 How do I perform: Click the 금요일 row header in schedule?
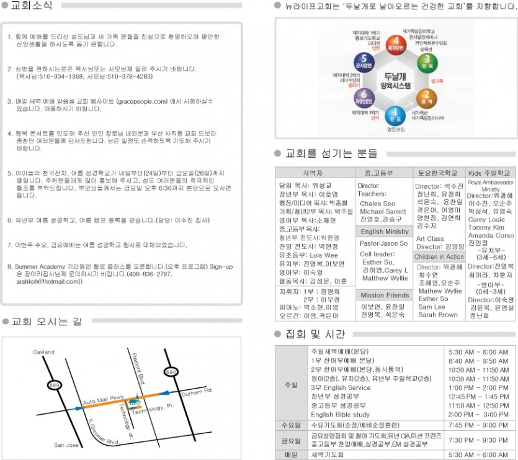point(291,441)
